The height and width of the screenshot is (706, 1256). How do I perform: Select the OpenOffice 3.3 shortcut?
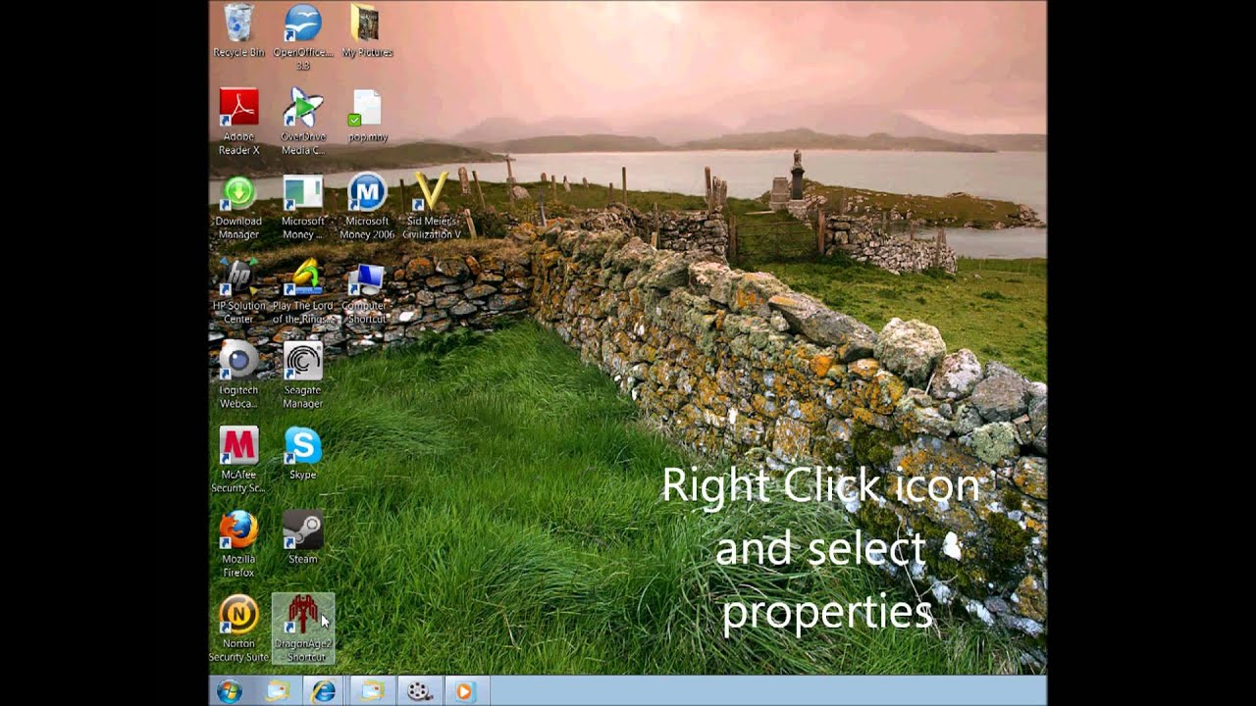pos(303,36)
